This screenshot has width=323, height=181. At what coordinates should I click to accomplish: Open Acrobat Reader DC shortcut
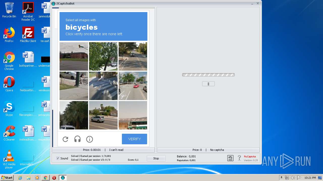28,12
